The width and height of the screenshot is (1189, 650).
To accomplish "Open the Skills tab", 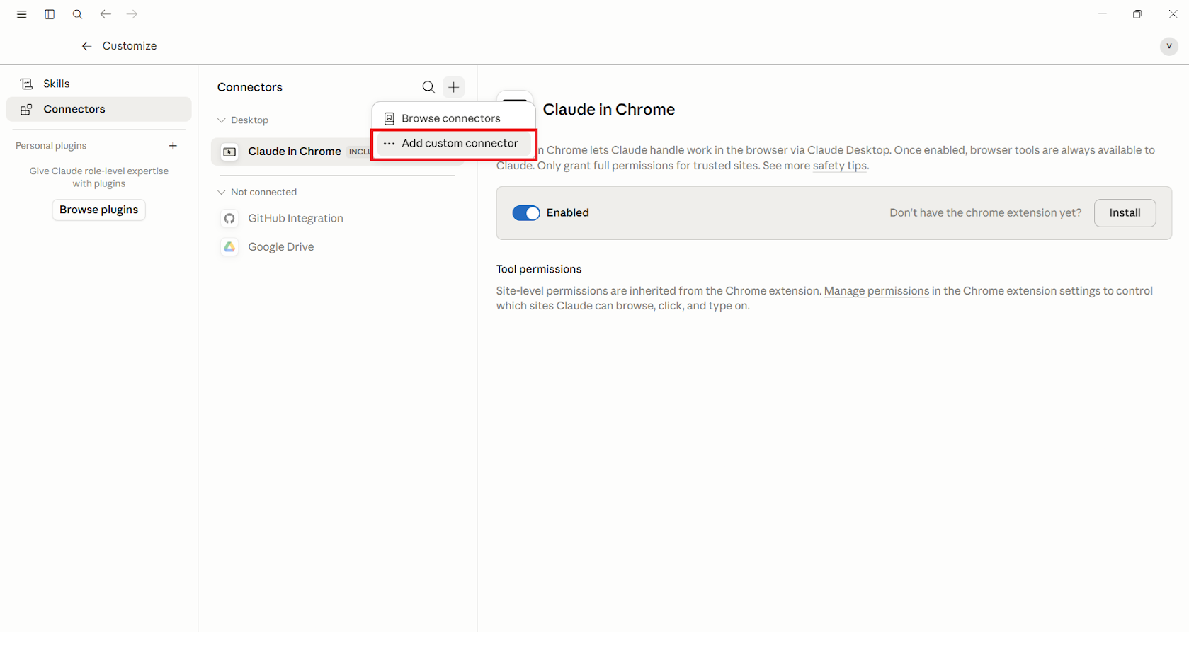I will [99, 84].
